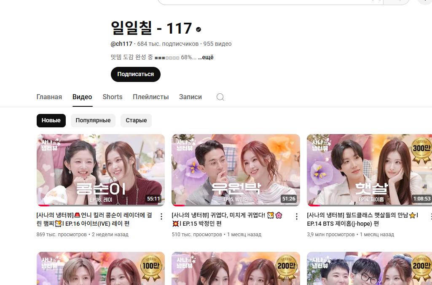Click the 3,9 млн просмотров view count

(x=330, y=235)
